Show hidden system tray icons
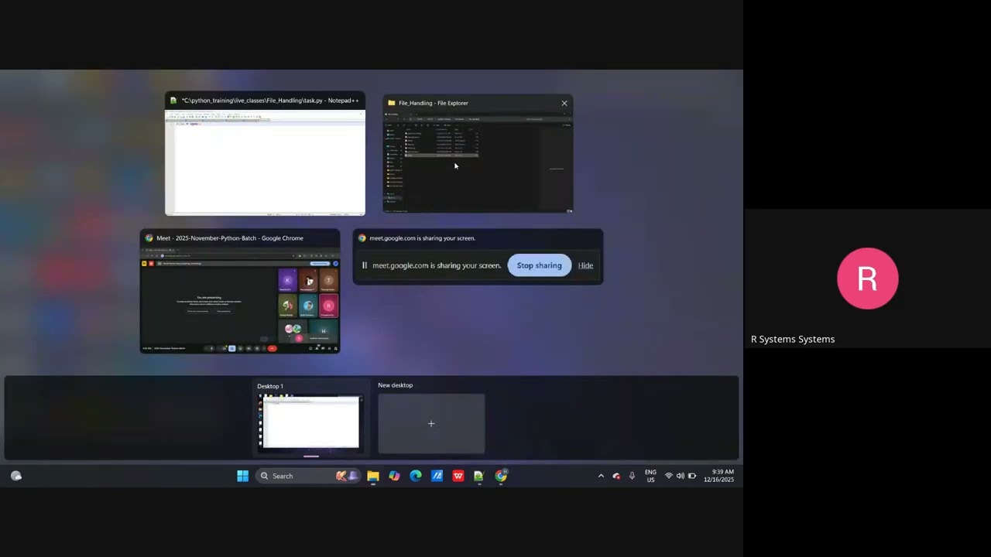The width and height of the screenshot is (991, 557). 601,476
